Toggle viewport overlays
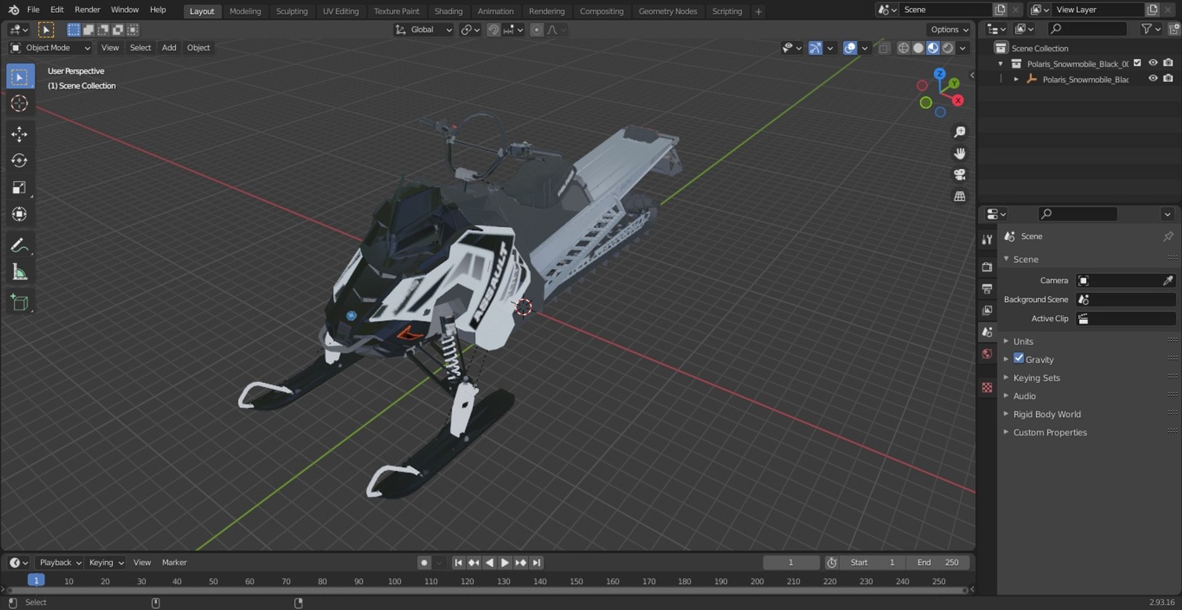 click(x=850, y=48)
